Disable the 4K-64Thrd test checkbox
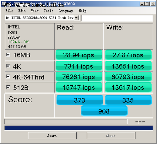This screenshot has height=144, width=157. [x=8, y=77]
